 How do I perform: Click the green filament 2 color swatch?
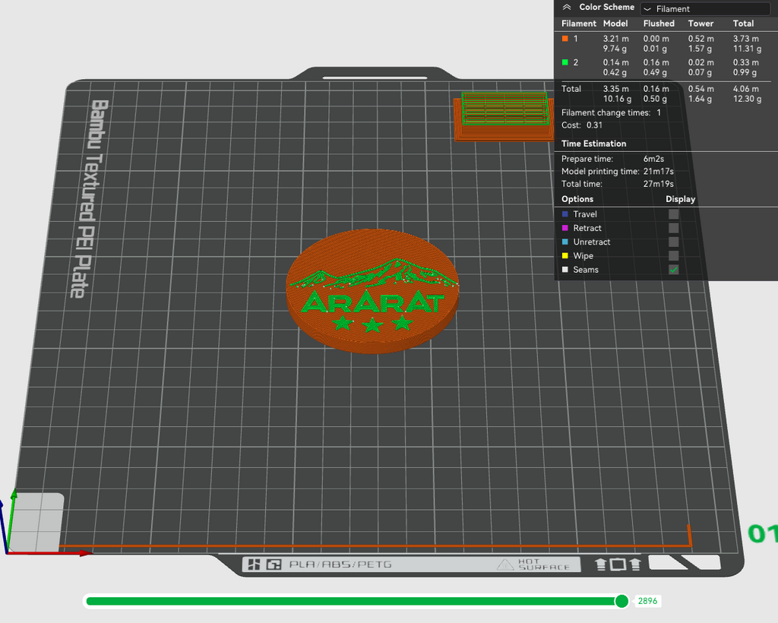(x=565, y=62)
